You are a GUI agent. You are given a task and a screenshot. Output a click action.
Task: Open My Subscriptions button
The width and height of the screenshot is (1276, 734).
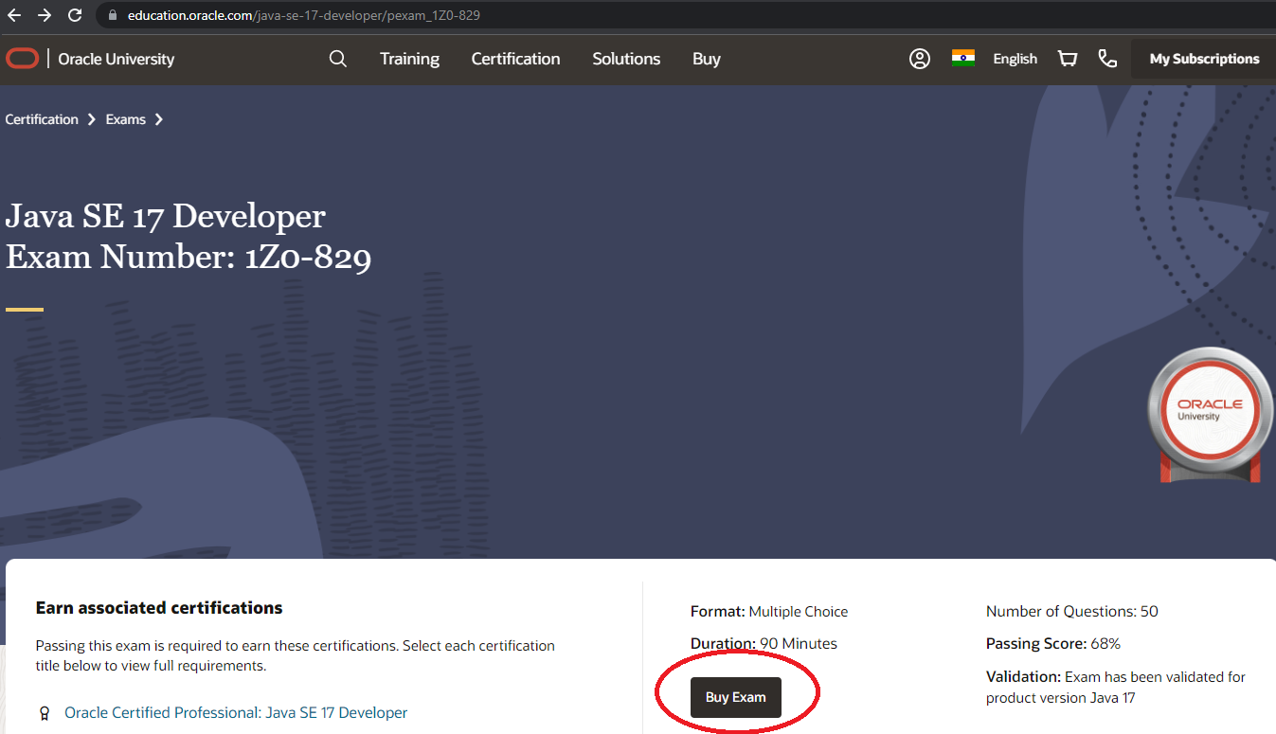point(1204,59)
